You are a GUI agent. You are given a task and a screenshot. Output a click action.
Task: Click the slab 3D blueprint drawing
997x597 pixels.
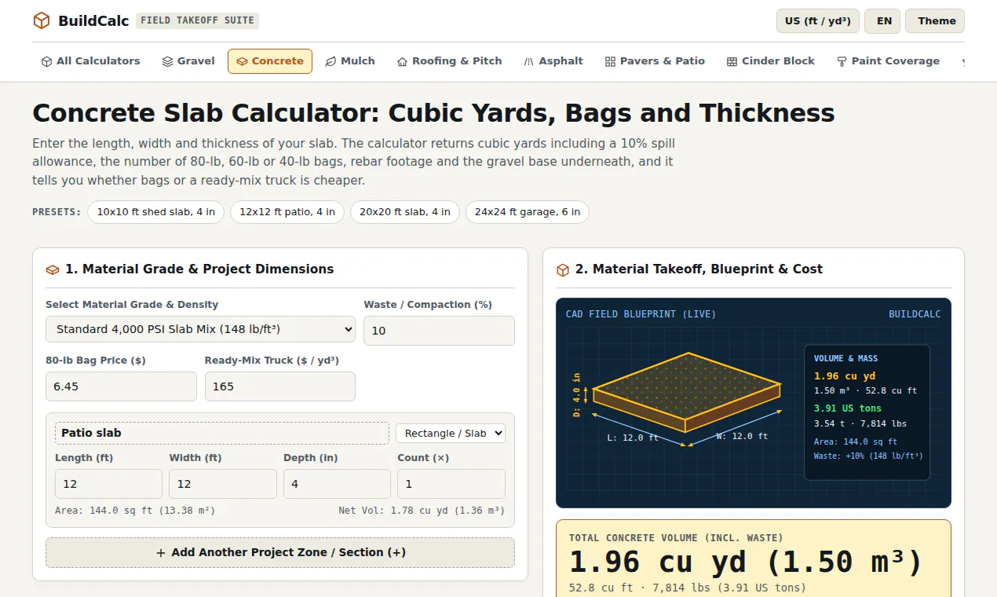pos(687,391)
